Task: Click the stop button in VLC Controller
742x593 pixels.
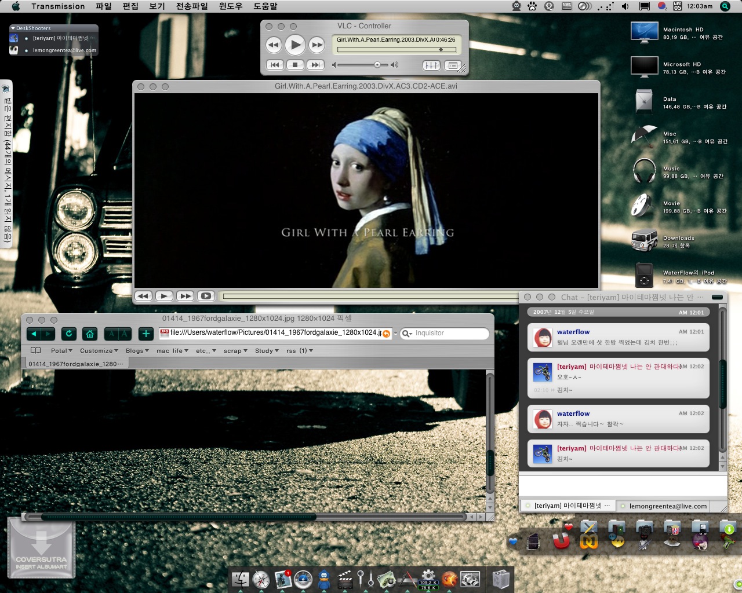Action: [295, 65]
